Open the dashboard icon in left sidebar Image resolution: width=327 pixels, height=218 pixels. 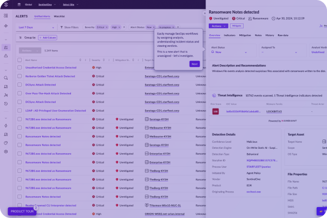[6, 16]
